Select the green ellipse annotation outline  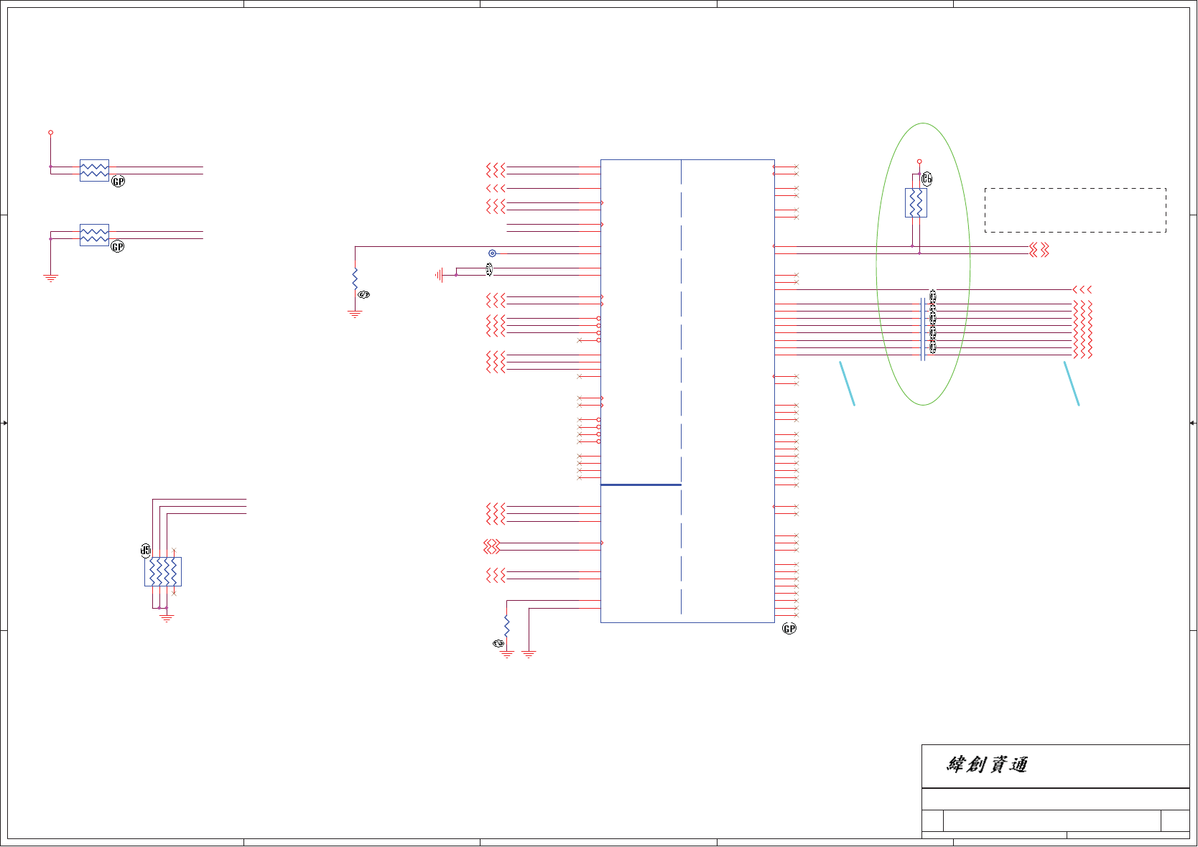pos(923,264)
